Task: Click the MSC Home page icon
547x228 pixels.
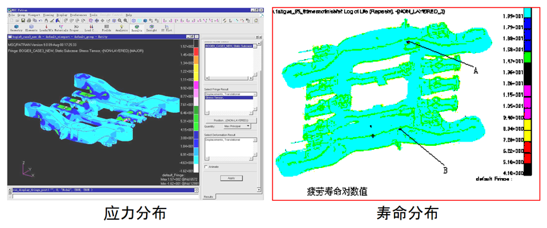Action: [255, 21]
